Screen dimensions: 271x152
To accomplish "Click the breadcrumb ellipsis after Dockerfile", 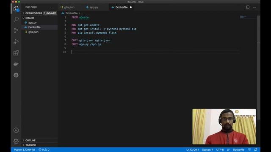I will (82, 13).
